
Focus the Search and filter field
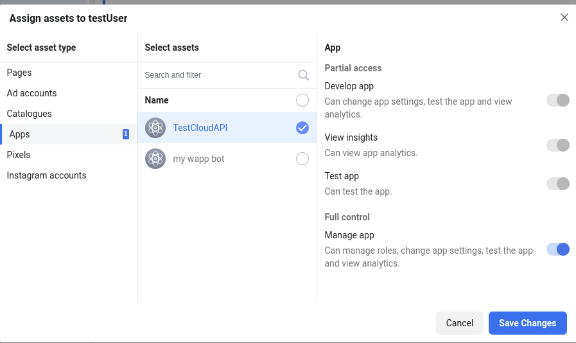pos(220,75)
